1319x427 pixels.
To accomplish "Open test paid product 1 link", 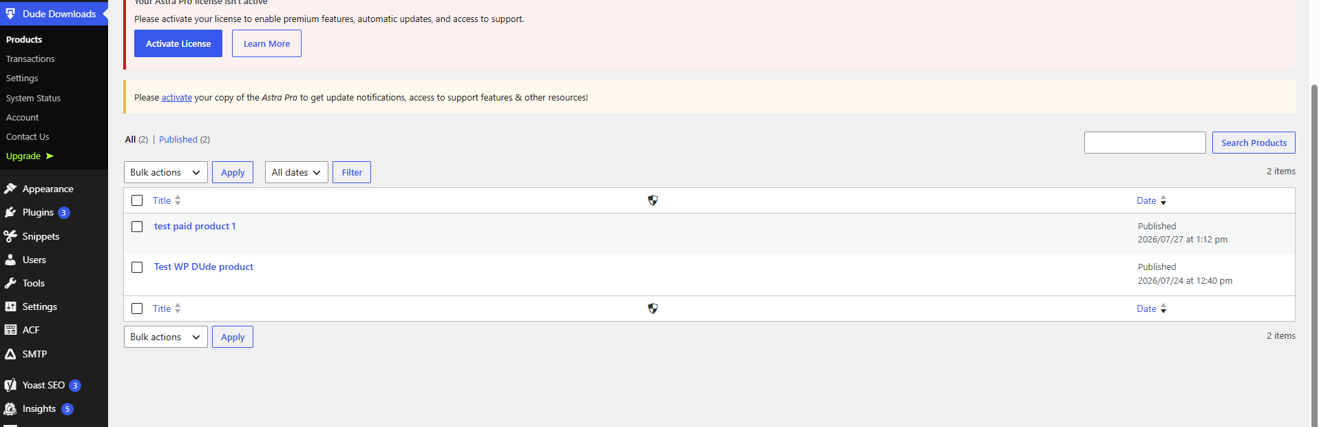I will tap(195, 226).
